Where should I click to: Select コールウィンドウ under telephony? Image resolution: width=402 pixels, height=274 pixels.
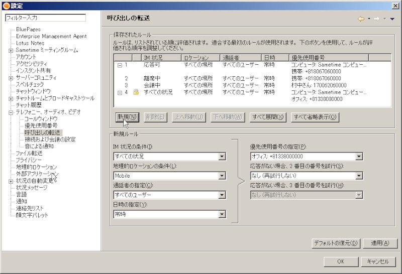pos(41,119)
